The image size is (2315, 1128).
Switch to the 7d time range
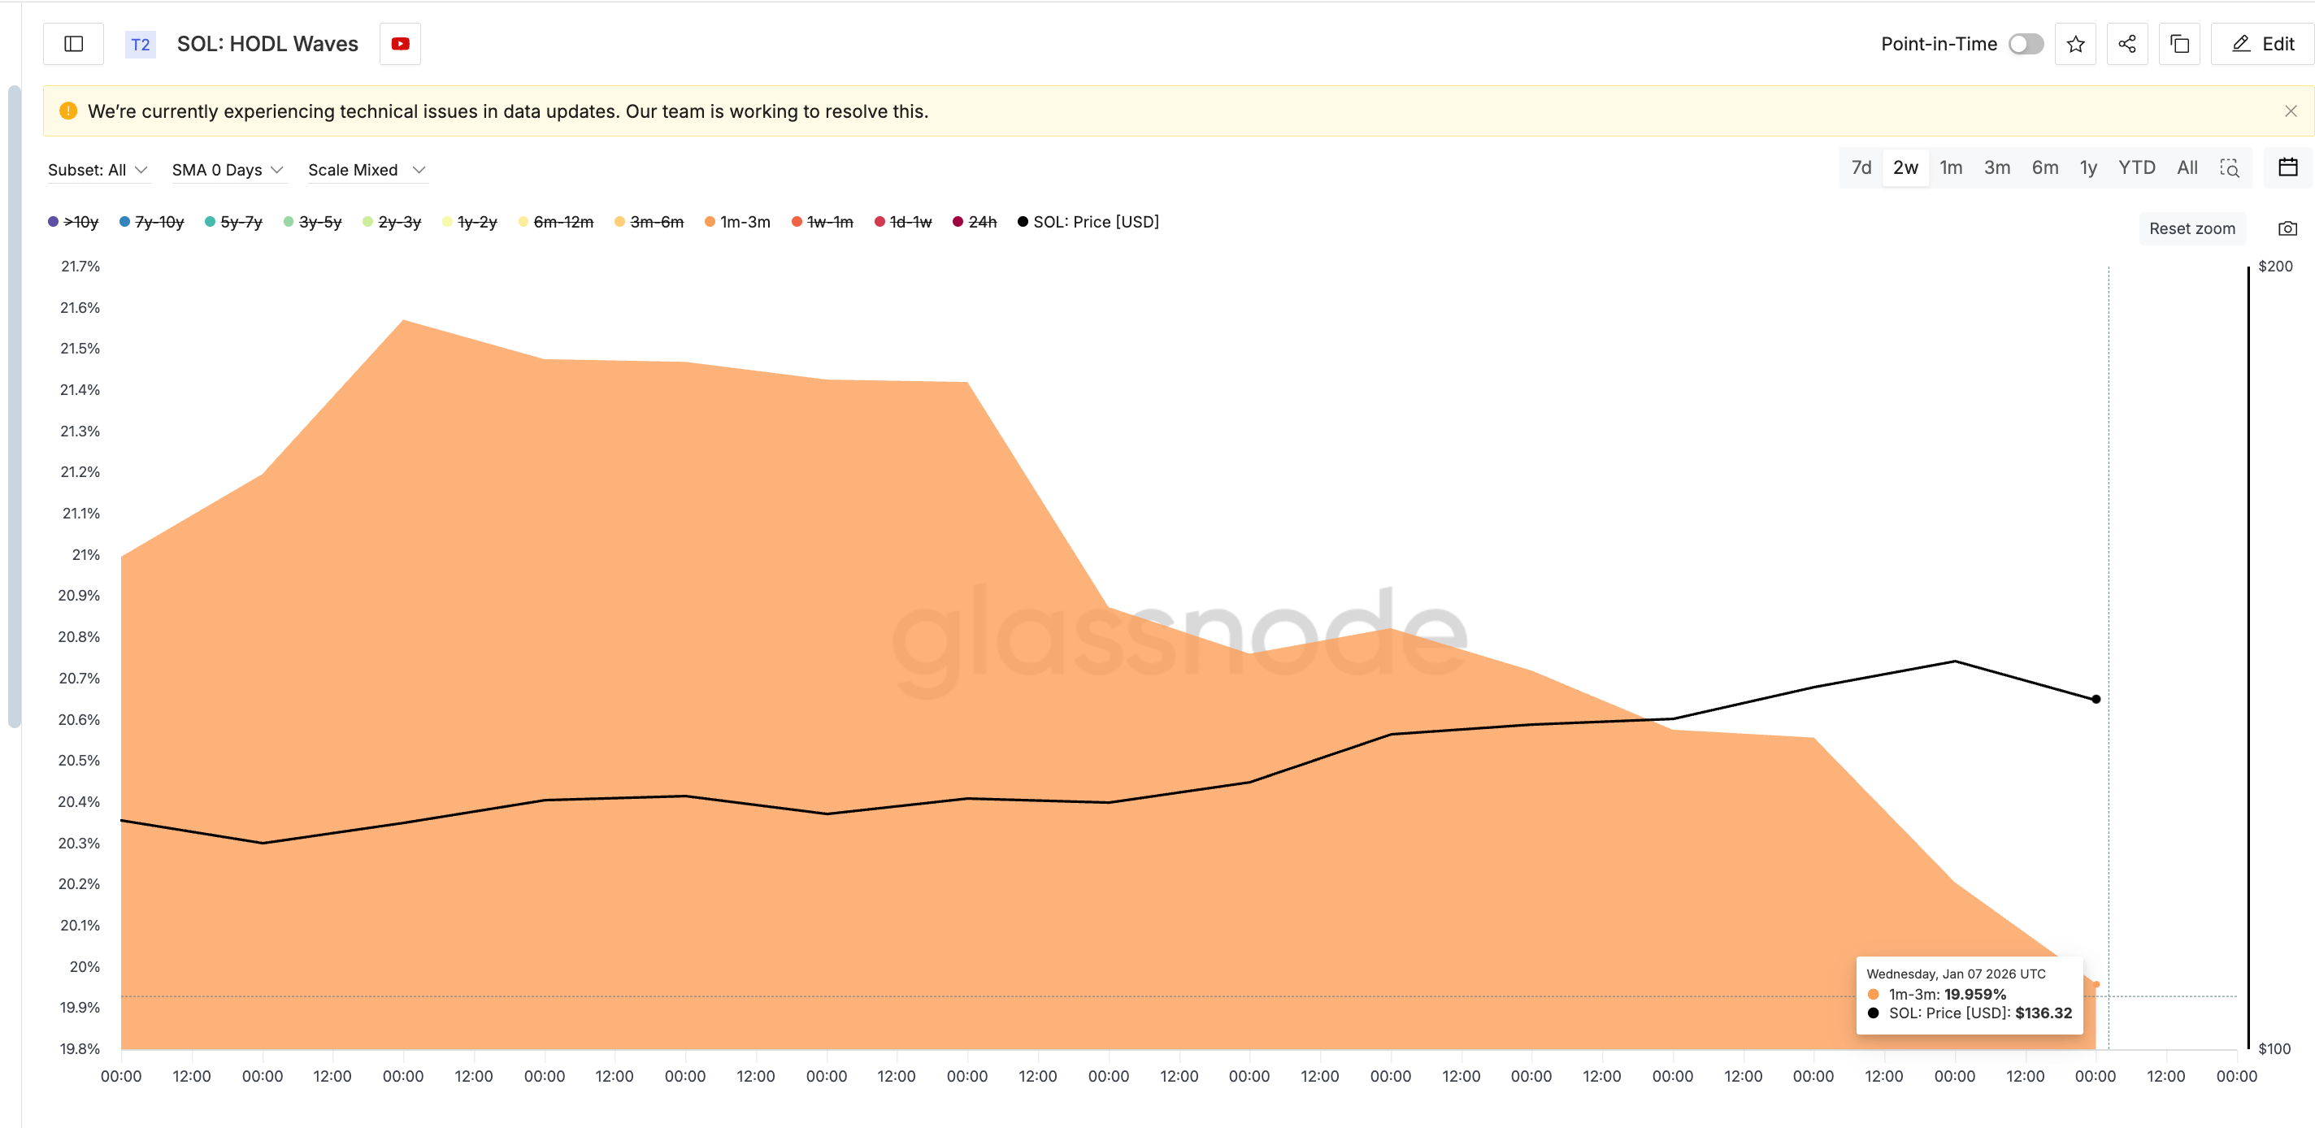(1861, 168)
